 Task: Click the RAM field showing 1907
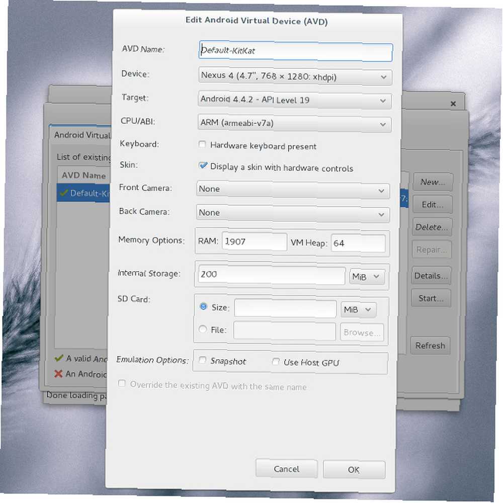[254, 241]
